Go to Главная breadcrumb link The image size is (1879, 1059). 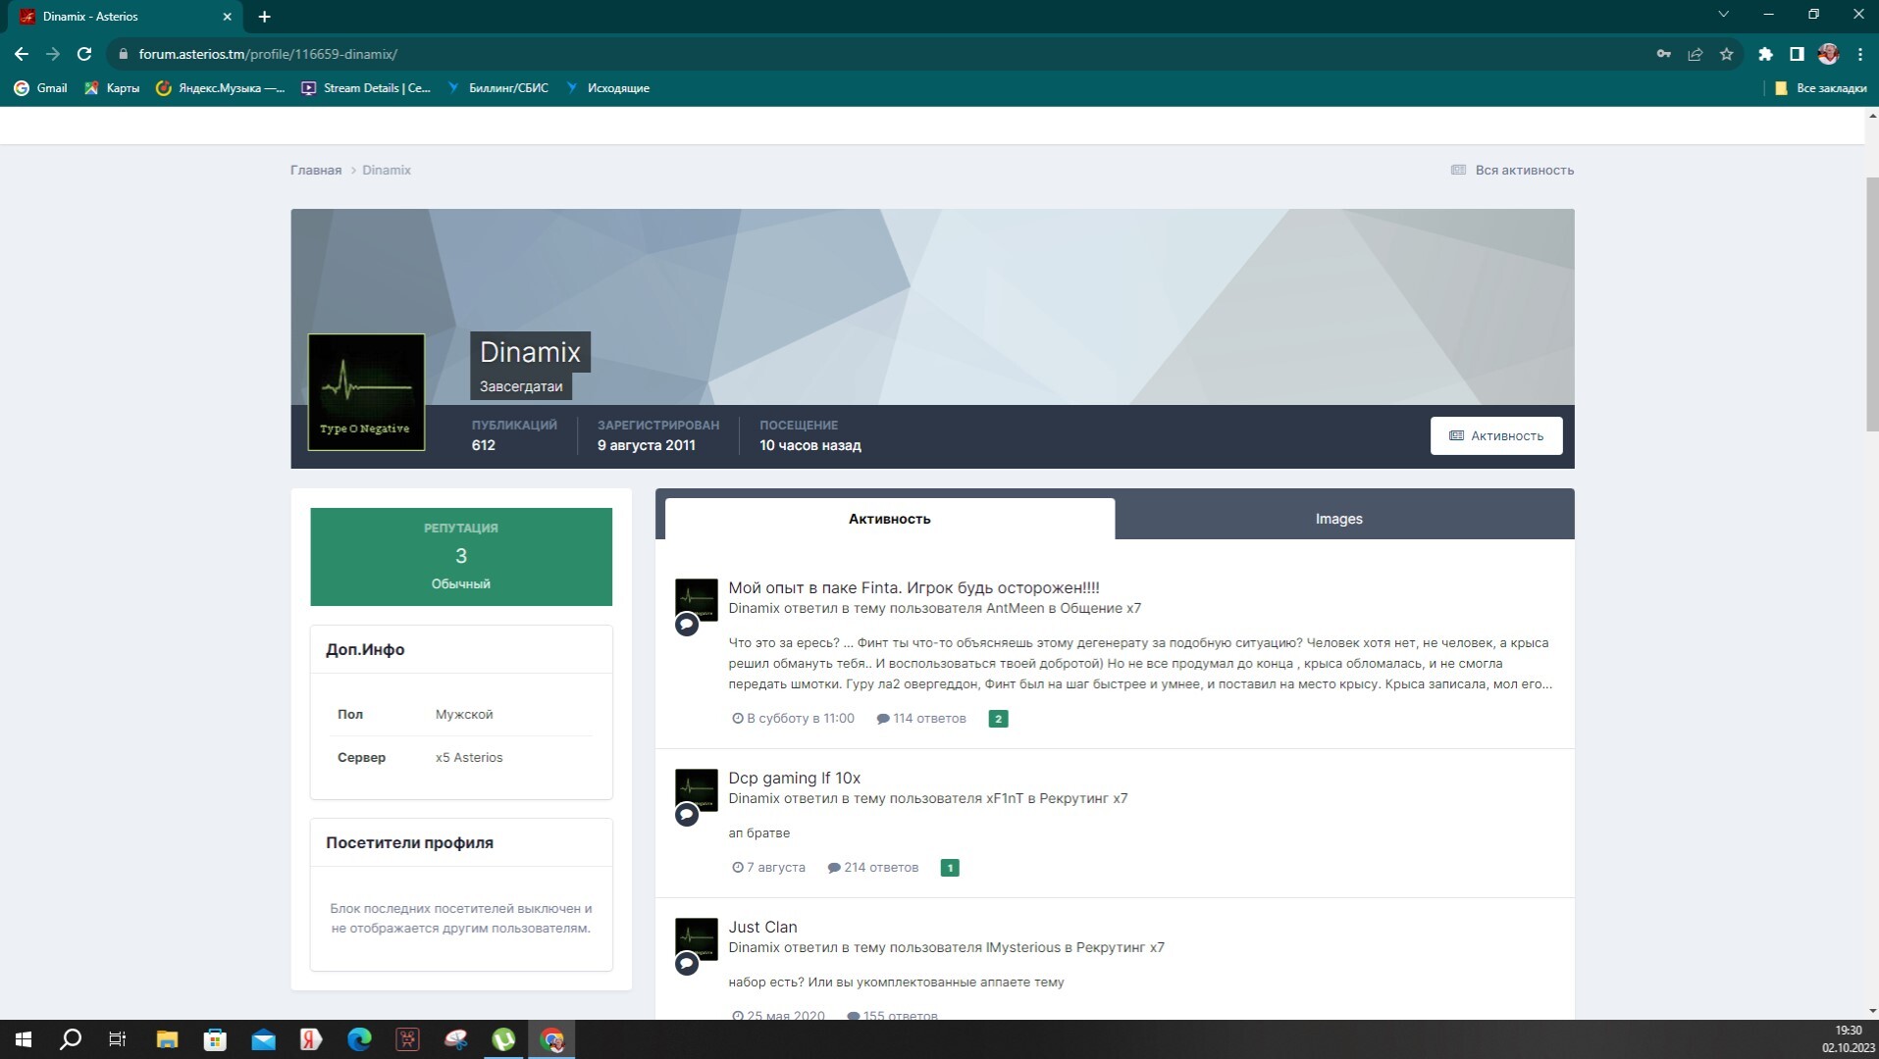click(315, 170)
